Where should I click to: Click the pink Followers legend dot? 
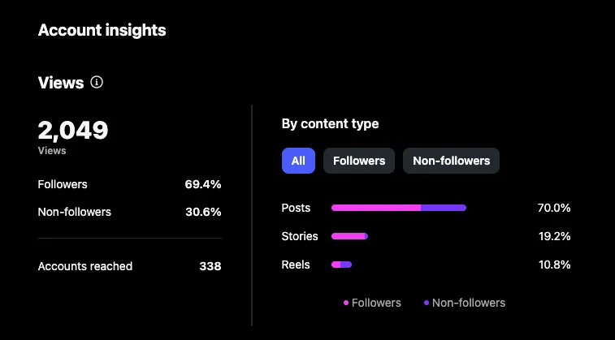(x=346, y=303)
